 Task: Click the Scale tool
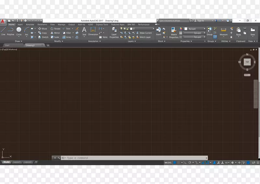point(55,37)
